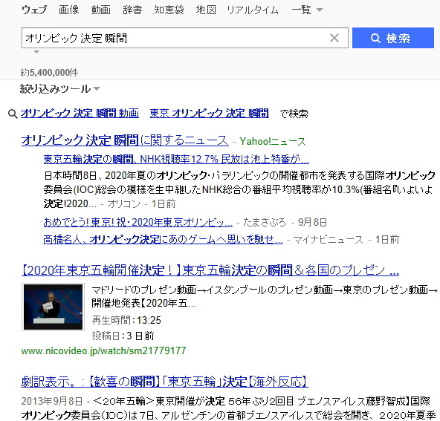Open the Yahoo!ニュース source link

coord(273,141)
